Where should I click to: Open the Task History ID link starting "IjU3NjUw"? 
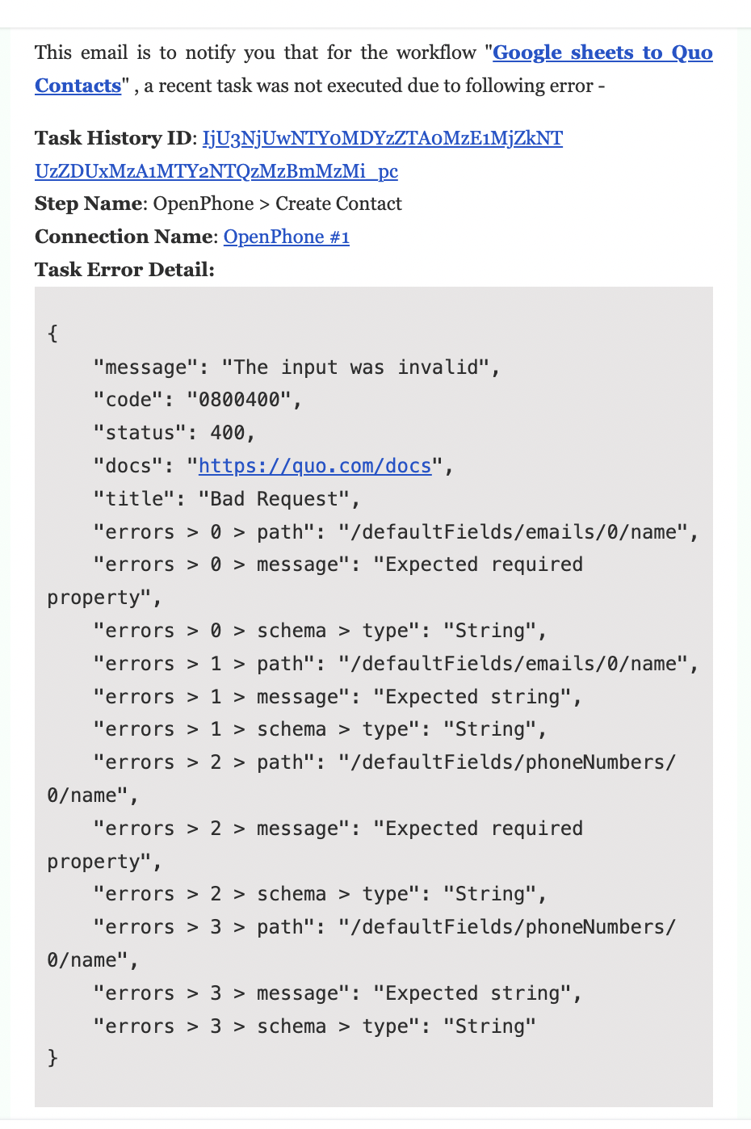pos(382,138)
